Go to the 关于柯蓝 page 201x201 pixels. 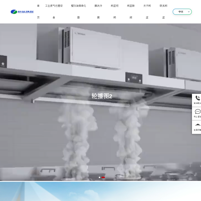147,11
